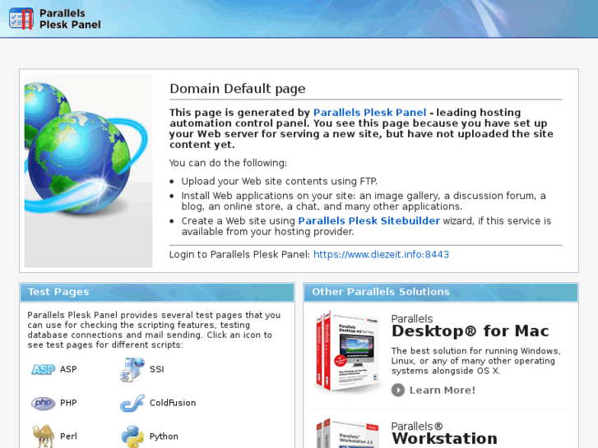Open the https://www.diezeit.info:8443 login link
This screenshot has width=598, height=448.
click(x=381, y=254)
